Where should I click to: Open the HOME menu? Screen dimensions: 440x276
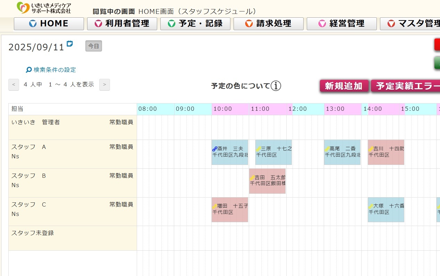49,24
